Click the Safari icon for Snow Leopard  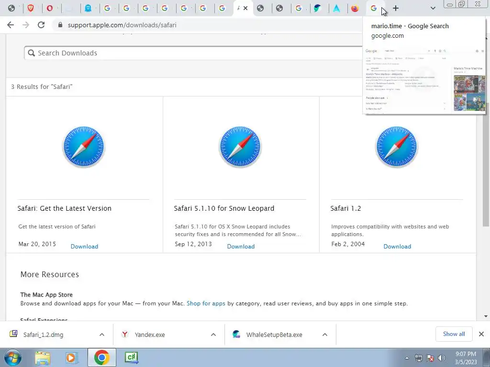pyautogui.click(x=240, y=147)
